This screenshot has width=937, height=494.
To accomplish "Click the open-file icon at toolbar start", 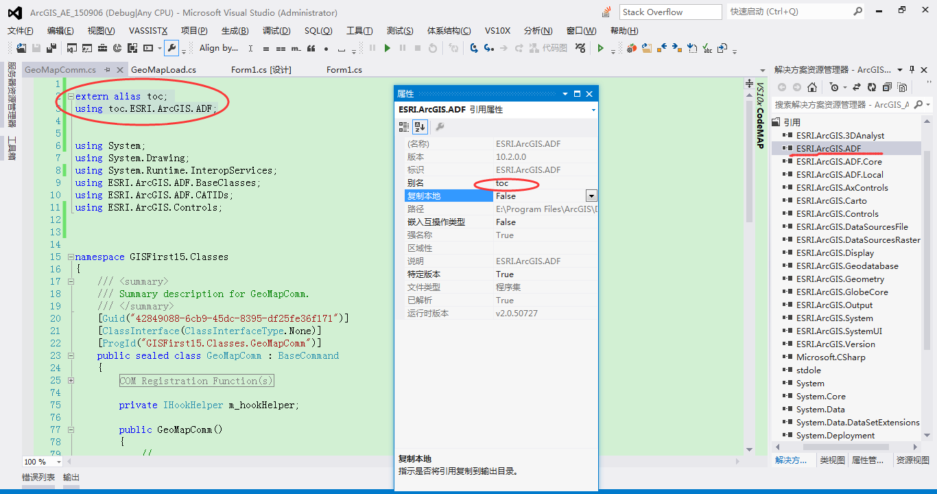I will tap(21, 48).
